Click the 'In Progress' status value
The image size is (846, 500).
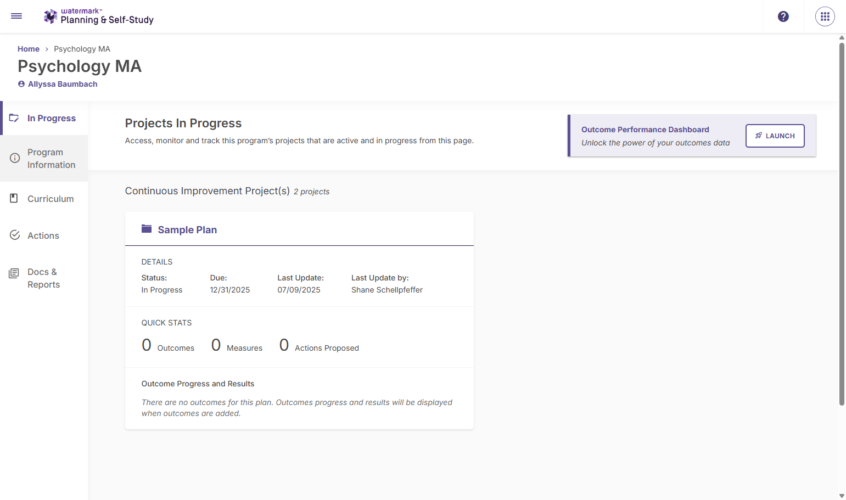[x=162, y=290]
